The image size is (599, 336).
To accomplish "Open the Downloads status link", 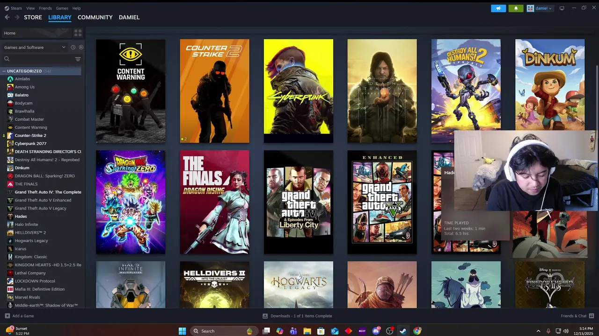I will click(297, 316).
